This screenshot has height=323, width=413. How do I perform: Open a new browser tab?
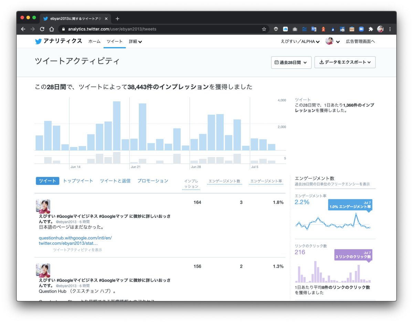pos(117,18)
